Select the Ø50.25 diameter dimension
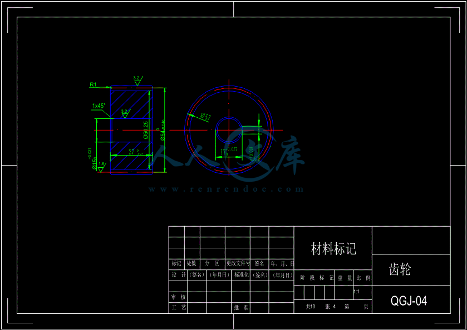The width and height of the screenshot is (467, 330). (x=146, y=130)
